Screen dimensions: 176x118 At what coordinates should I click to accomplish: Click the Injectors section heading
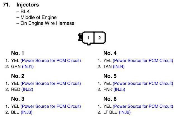click(28, 5)
